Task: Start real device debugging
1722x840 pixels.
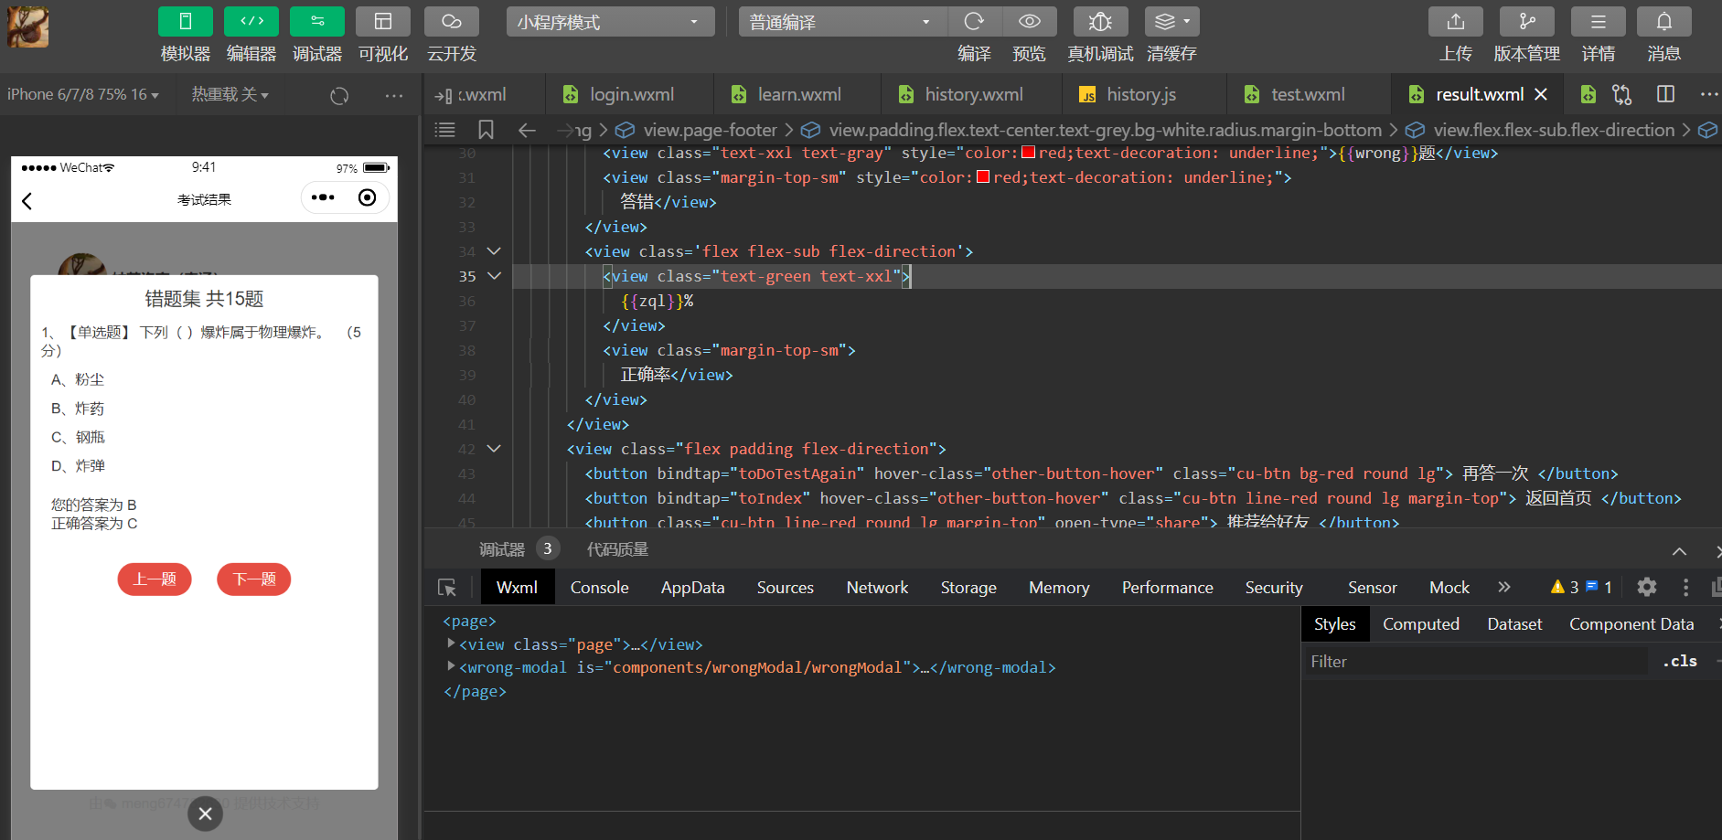Action: pyautogui.click(x=1100, y=22)
